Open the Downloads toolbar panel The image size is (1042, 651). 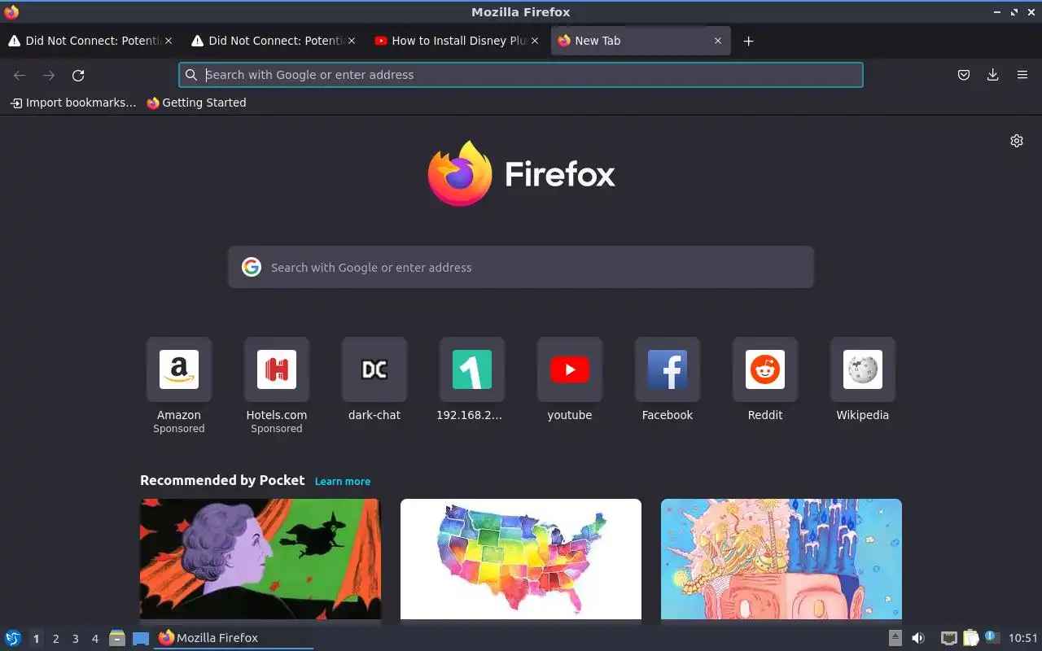993,75
